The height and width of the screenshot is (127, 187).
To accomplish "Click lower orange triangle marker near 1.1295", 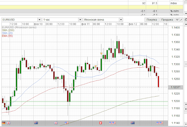I will tap(96, 66).
